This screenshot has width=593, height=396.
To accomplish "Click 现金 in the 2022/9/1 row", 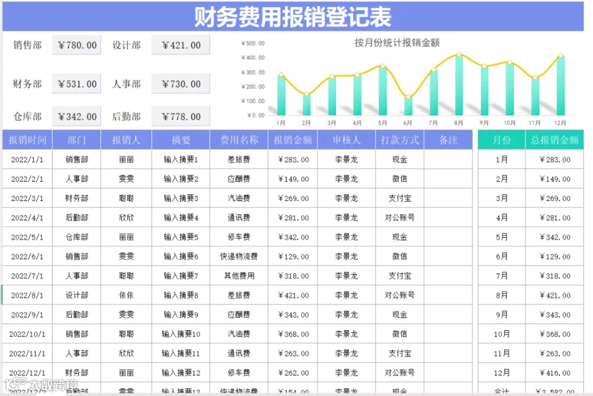I will (400, 315).
